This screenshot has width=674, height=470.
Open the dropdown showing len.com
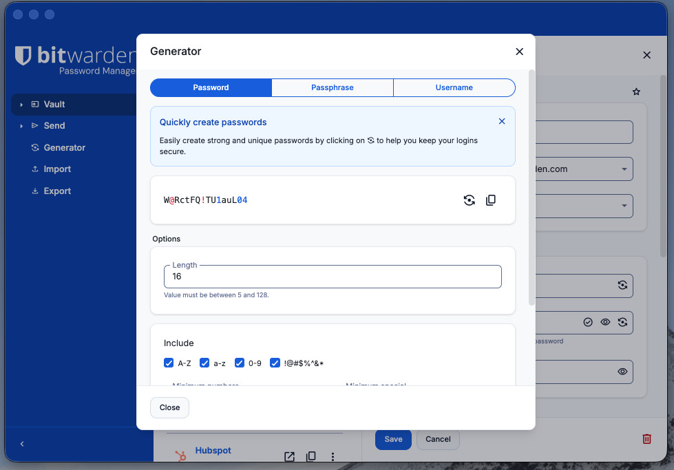[x=585, y=169]
